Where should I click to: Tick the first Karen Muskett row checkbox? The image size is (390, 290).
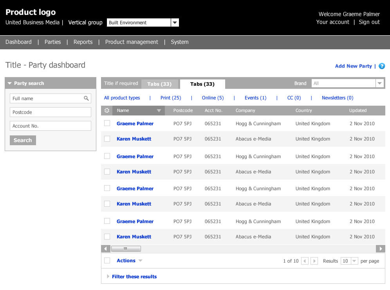point(107,139)
